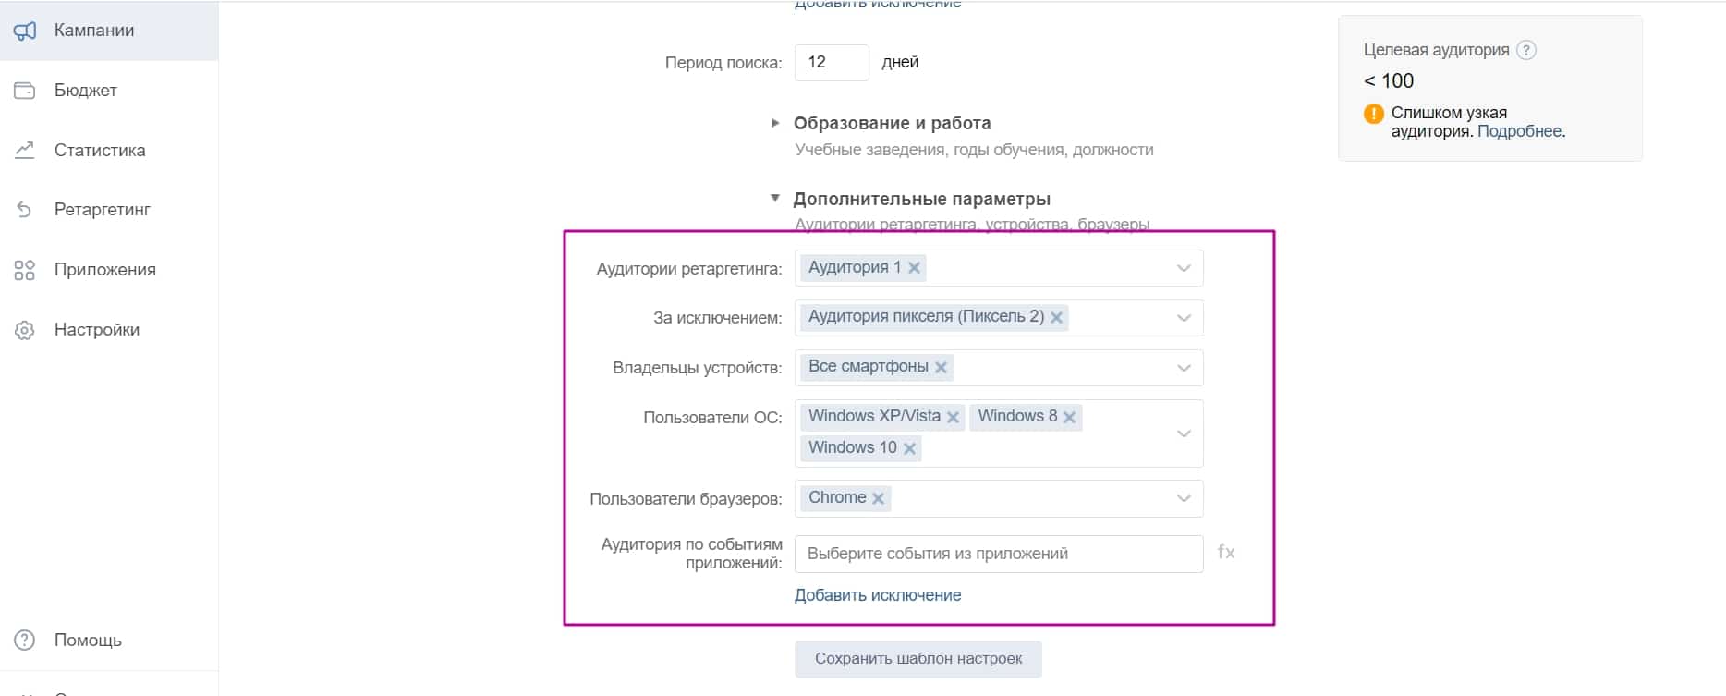Open the "Владельцы устройств" dropdown
This screenshot has width=1726, height=696.
tap(1184, 367)
